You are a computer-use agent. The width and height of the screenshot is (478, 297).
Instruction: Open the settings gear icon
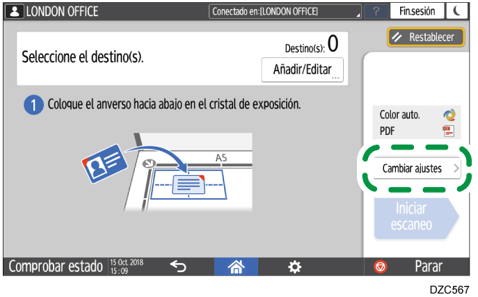tap(294, 267)
